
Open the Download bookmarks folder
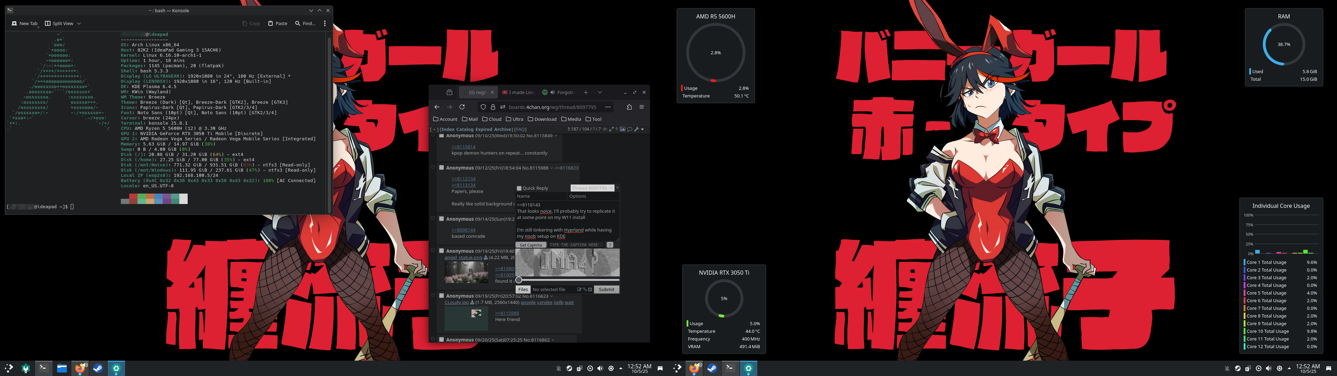(x=541, y=119)
